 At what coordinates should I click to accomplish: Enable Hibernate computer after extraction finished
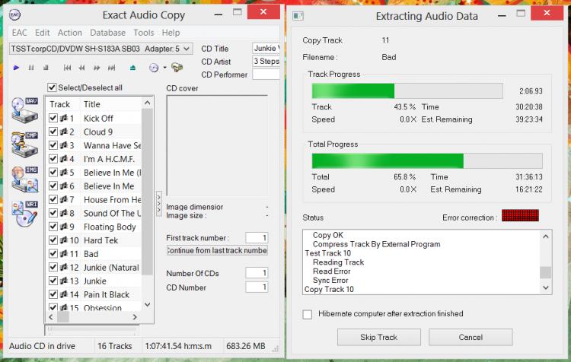[x=308, y=313]
